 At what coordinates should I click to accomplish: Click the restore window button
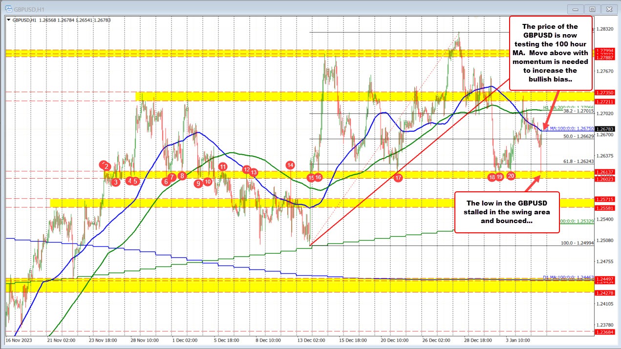[x=592, y=9]
